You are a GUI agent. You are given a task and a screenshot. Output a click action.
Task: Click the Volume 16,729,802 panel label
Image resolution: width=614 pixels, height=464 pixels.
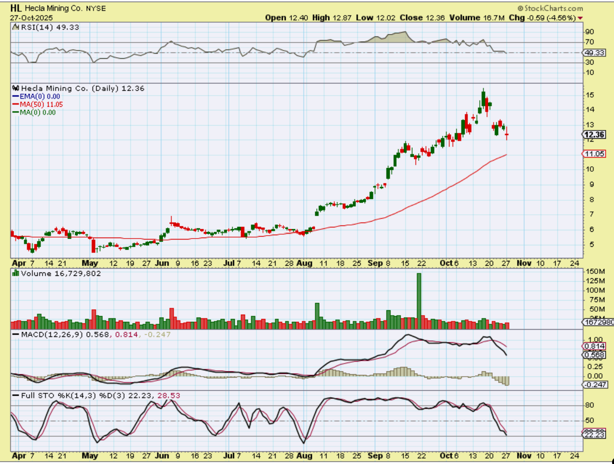coord(61,273)
